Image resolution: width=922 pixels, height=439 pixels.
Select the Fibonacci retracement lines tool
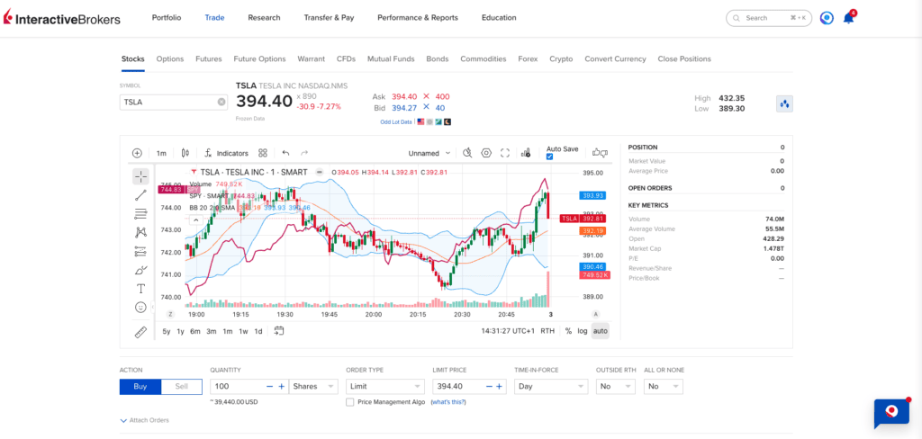tap(140, 213)
